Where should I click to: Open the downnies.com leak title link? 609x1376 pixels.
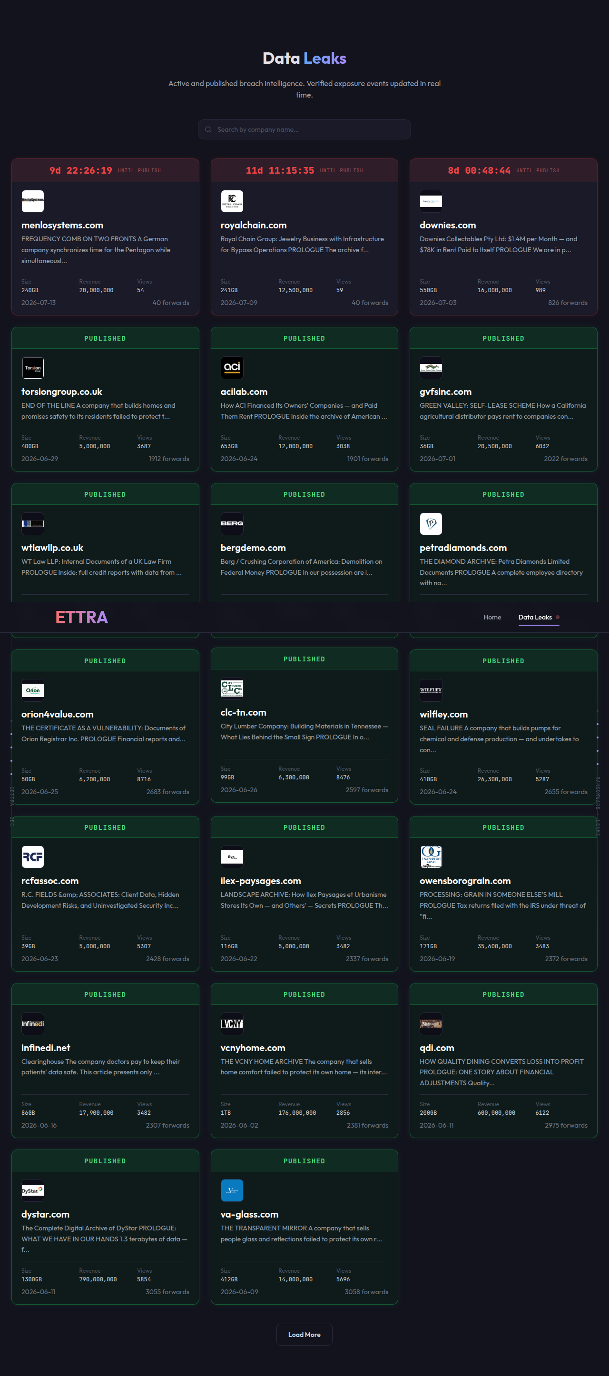click(448, 226)
